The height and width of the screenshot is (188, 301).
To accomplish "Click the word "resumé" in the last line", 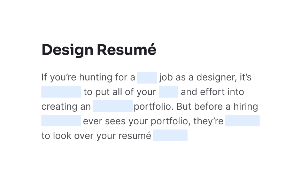I will [x=135, y=136].
